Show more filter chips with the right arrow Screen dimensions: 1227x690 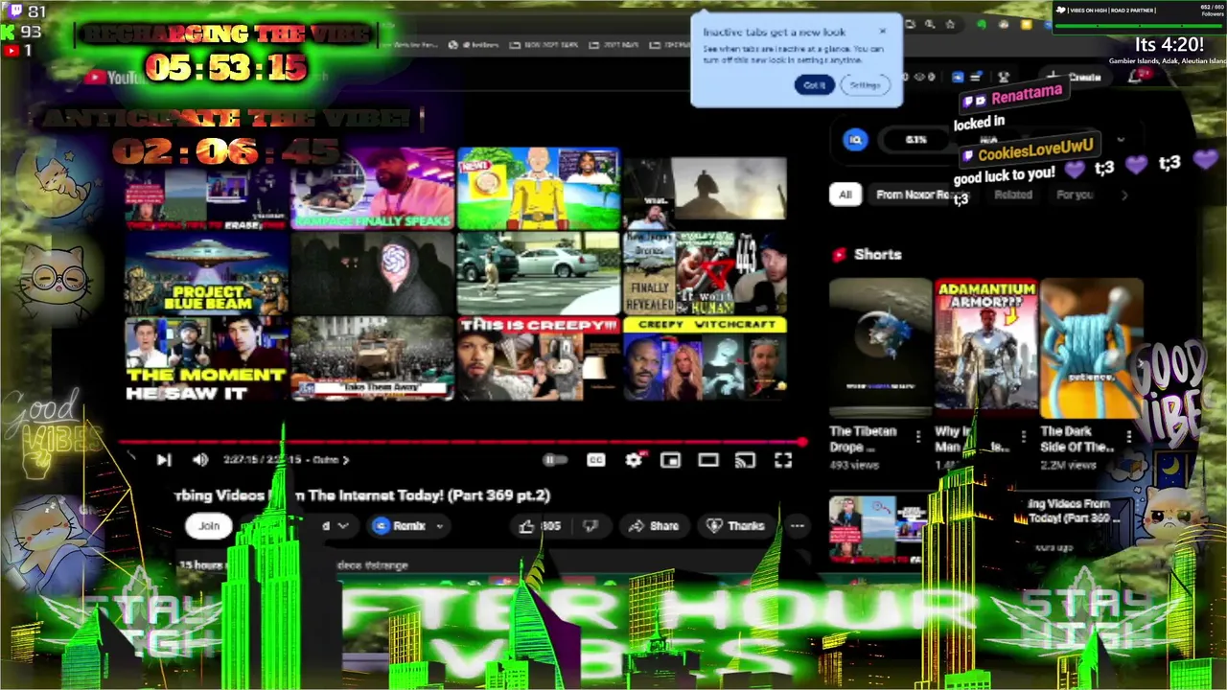tap(1123, 195)
